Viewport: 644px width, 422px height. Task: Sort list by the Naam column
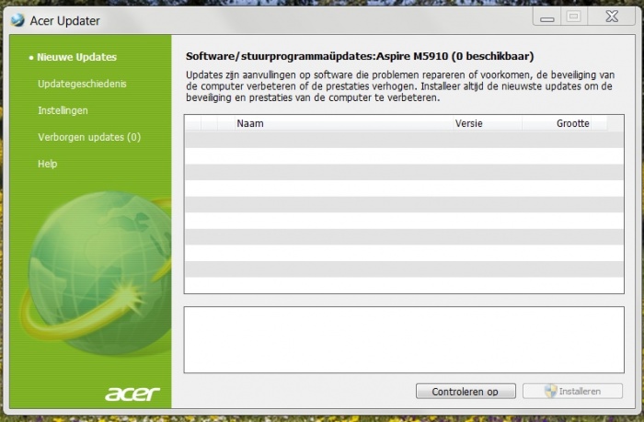[x=344, y=123]
